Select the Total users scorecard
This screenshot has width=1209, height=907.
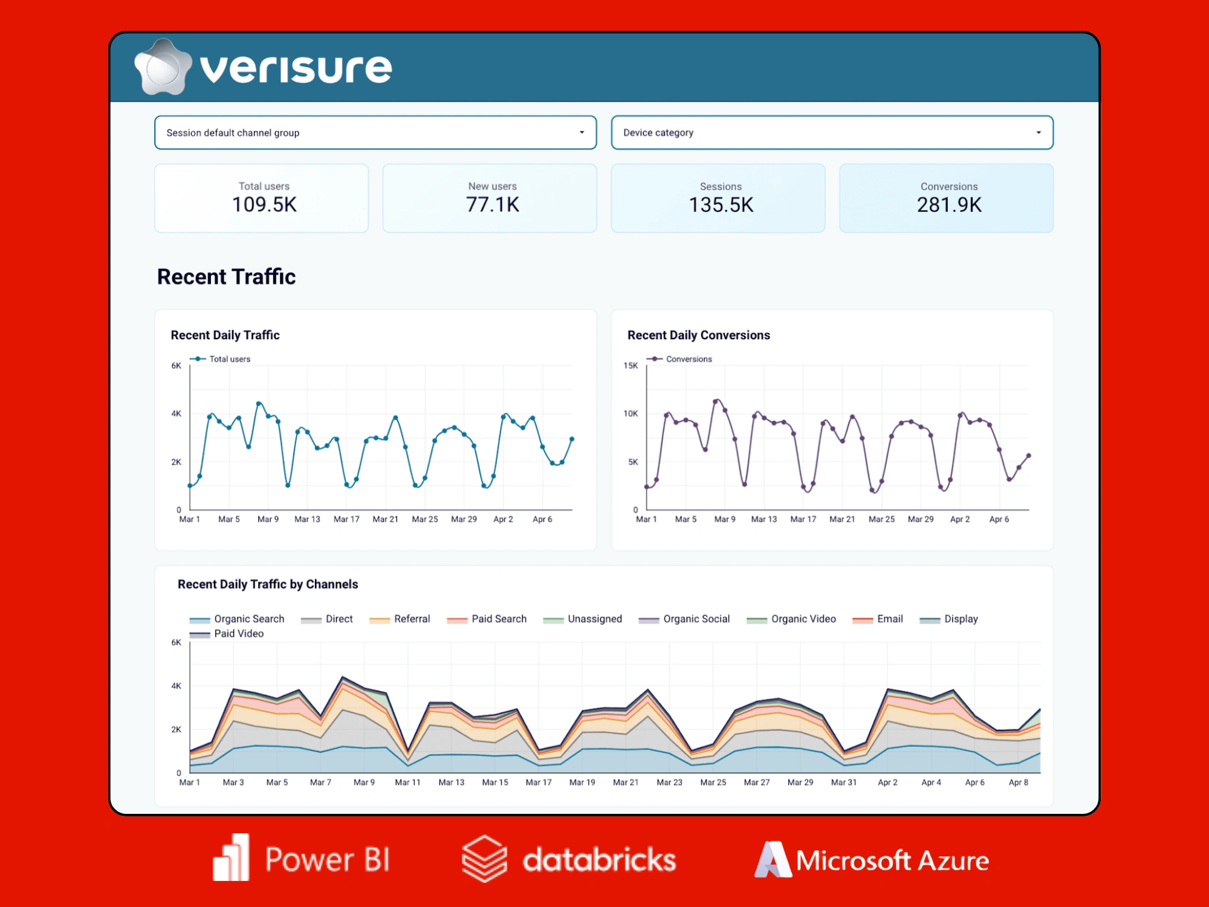pyautogui.click(x=262, y=198)
